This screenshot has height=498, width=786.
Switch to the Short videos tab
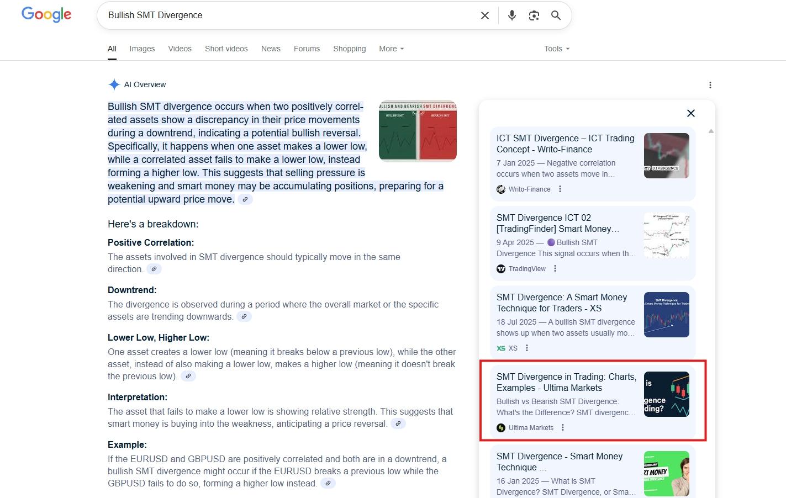[226, 49]
